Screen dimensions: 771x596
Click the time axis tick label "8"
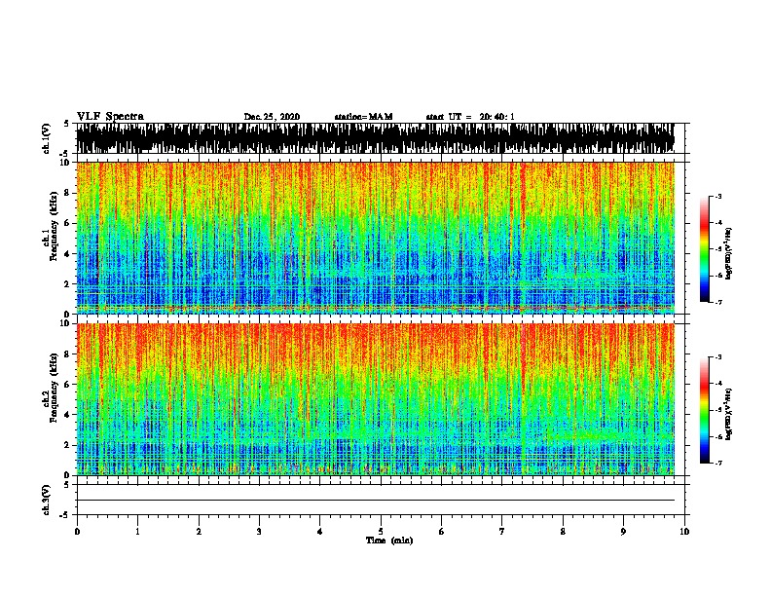[x=563, y=532]
